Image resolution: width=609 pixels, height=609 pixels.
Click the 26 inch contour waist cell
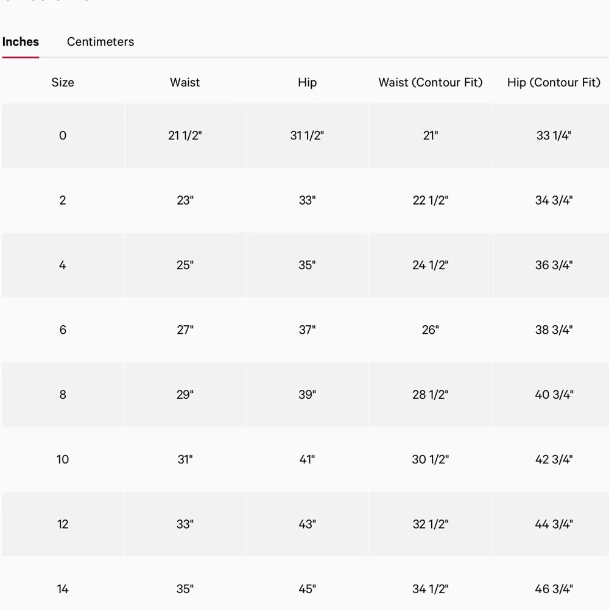point(431,329)
